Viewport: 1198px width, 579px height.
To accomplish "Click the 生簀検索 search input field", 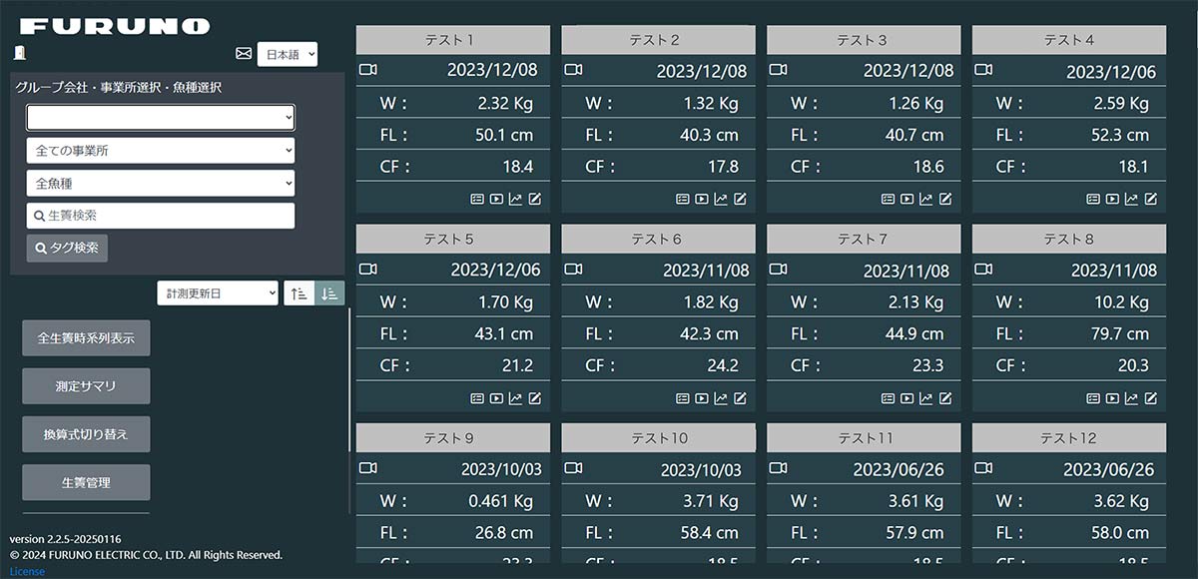I will pos(161,216).
